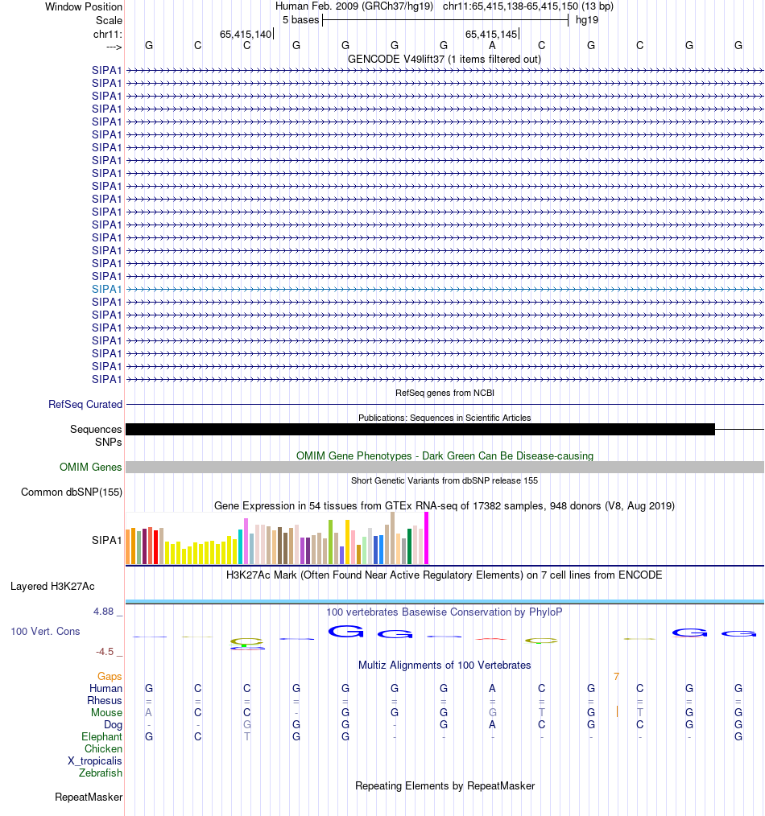Click the Elephant alignment row label

(x=101, y=737)
